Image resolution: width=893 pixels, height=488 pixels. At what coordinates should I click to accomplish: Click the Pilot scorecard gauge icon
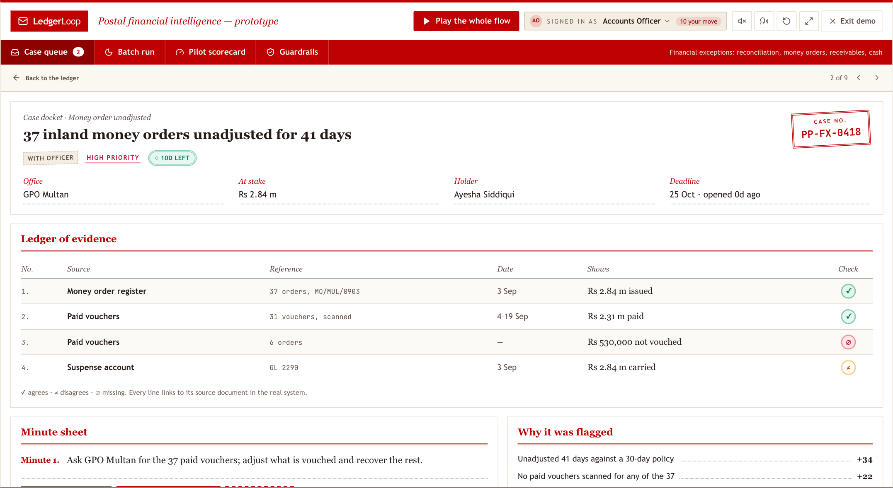point(180,52)
